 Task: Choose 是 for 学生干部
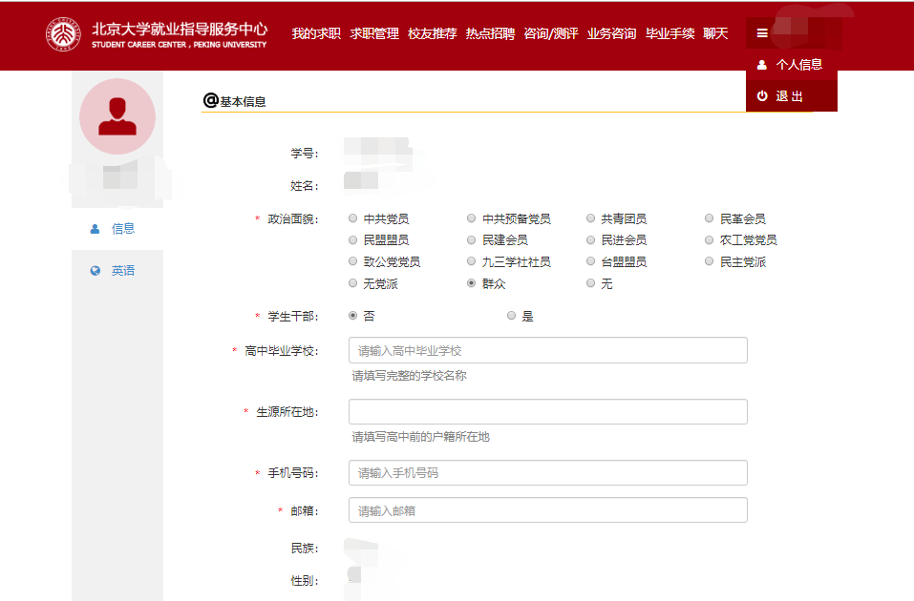512,316
